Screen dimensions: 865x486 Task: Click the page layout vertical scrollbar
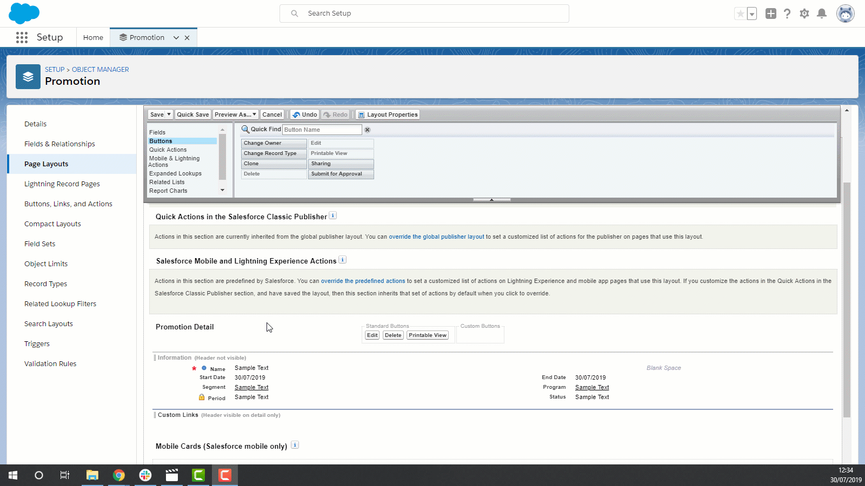[847, 300]
